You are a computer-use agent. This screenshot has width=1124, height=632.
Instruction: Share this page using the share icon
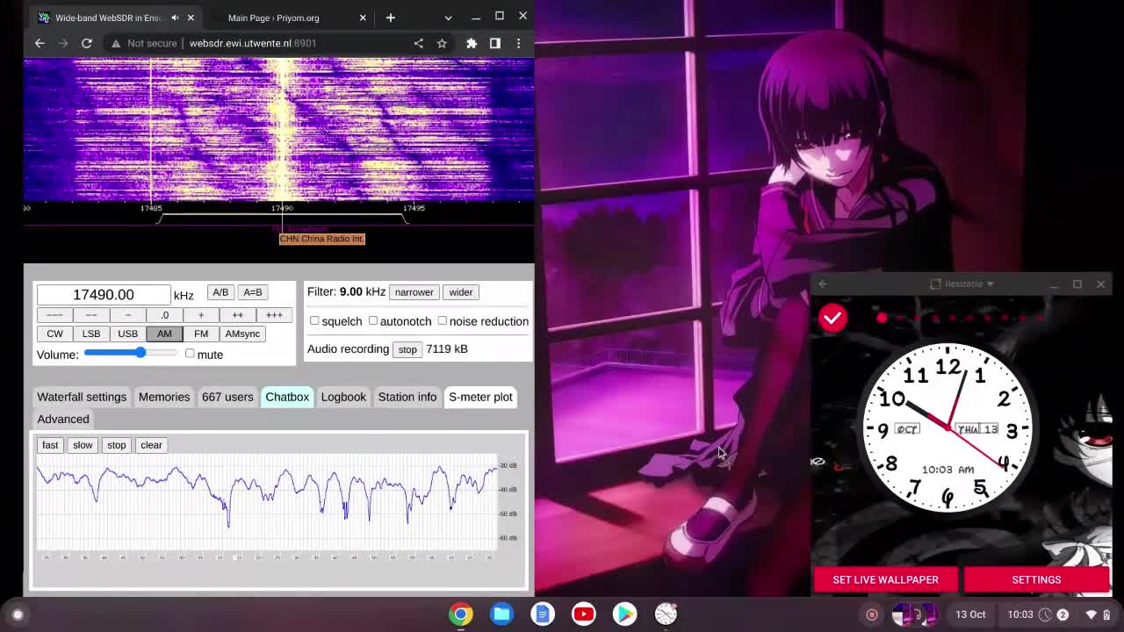pos(418,43)
